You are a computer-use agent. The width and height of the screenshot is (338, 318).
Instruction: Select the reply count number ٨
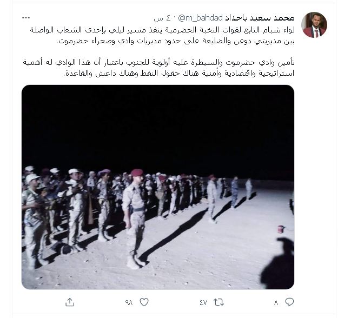[276, 303]
